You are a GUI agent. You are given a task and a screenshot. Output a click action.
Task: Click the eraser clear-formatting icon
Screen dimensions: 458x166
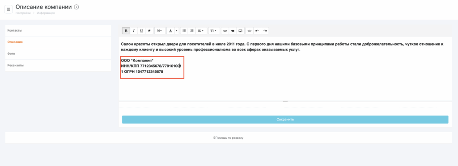coord(149,31)
